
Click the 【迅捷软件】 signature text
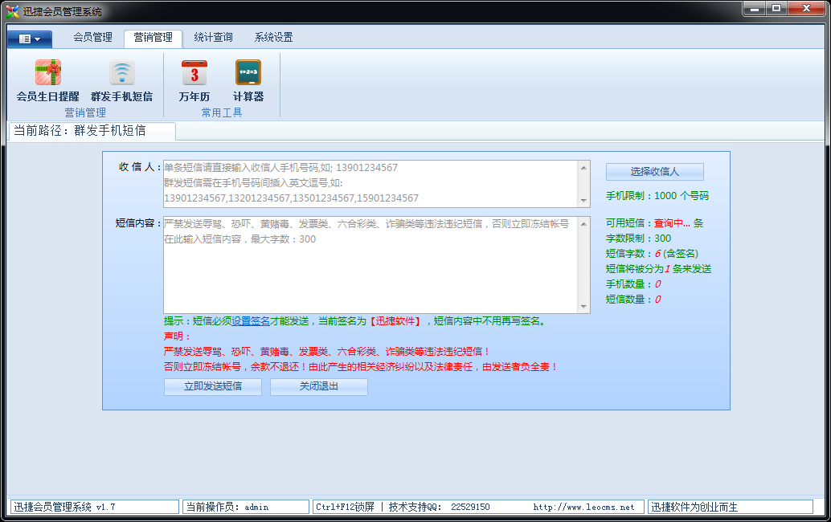(395, 320)
